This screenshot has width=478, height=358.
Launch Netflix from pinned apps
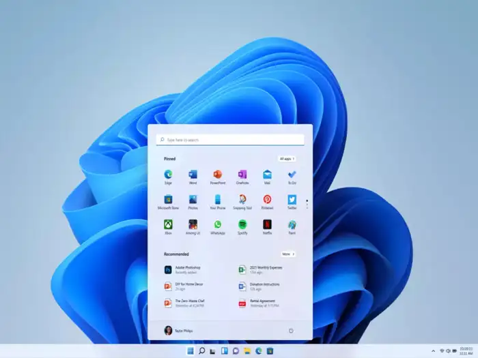[267, 224]
